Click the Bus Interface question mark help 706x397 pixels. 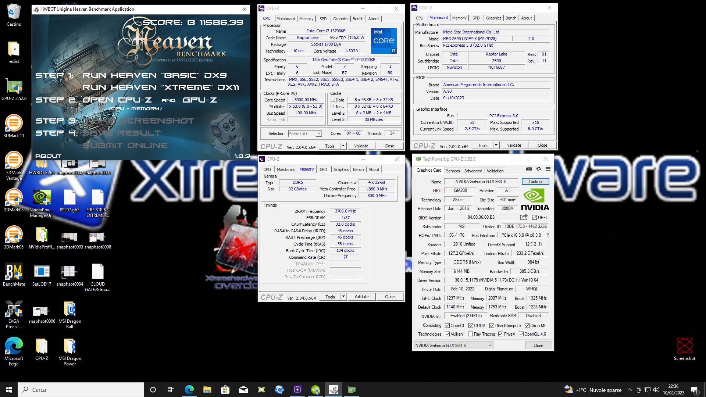point(548,235)
